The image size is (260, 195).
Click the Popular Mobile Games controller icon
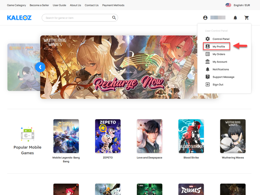[28, 134]
